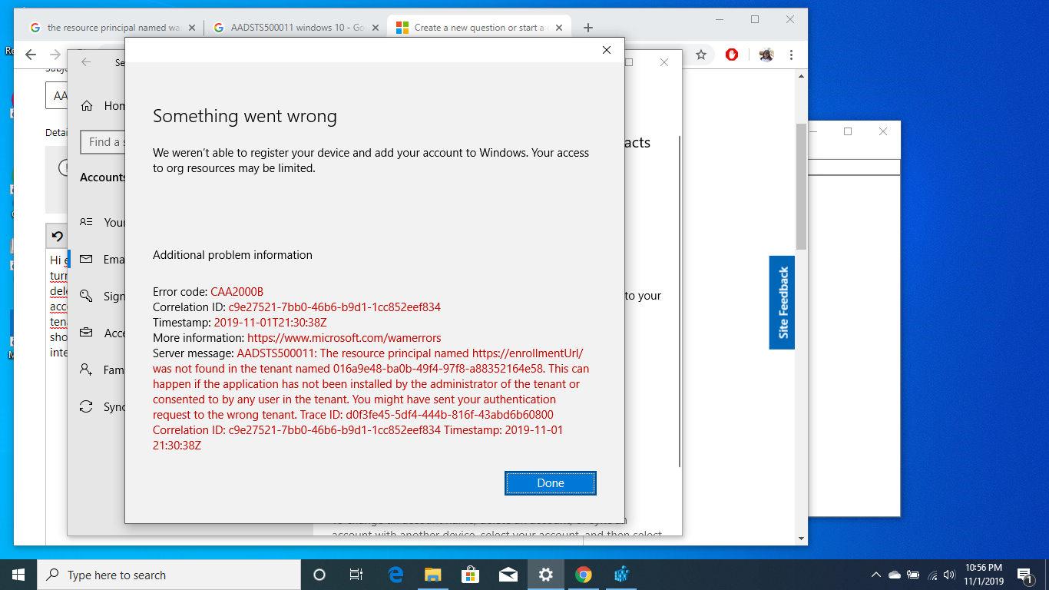Viewport: 1049px width, 590px height.
Task: Click the Site Feedback side button
Action: coord(782,303)
